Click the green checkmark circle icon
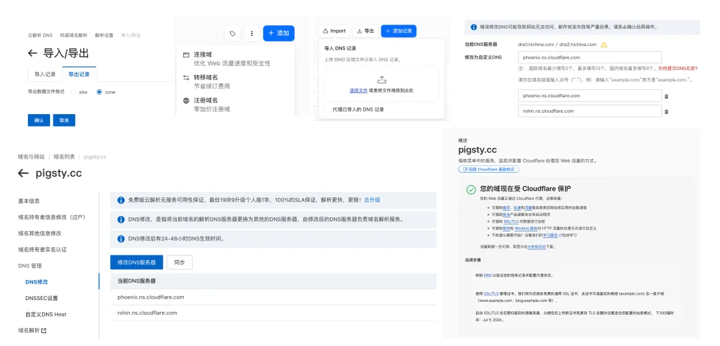Screen dimensions: 720x346 coord(471,189)
